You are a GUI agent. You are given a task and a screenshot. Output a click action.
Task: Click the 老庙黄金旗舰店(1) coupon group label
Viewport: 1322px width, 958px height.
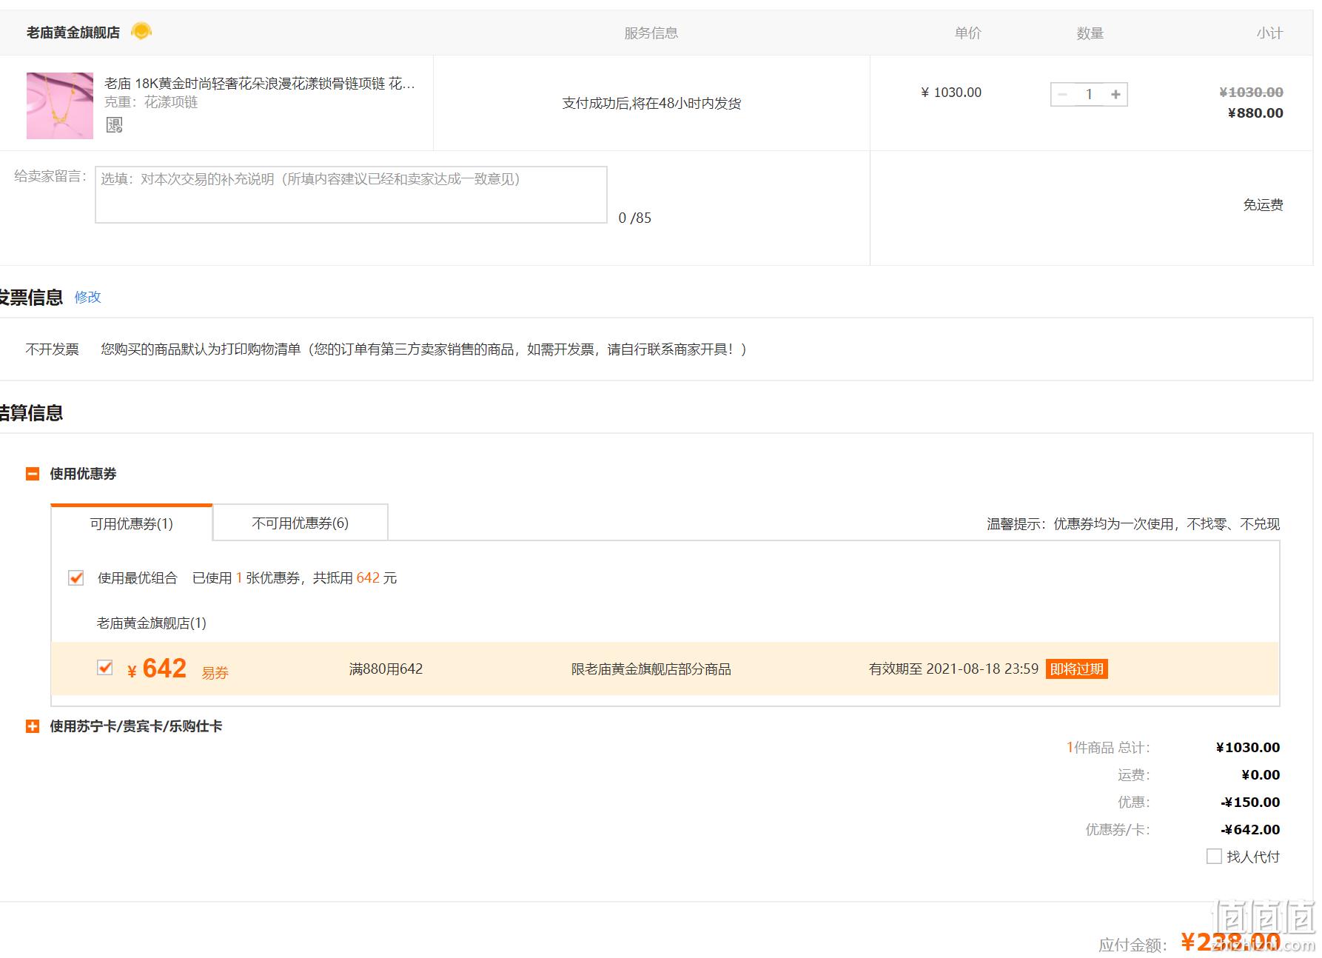point(151,623)
